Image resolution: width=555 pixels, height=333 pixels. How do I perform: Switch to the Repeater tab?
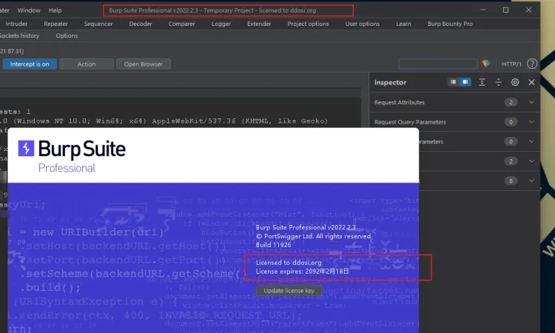(x=55, y=24)
